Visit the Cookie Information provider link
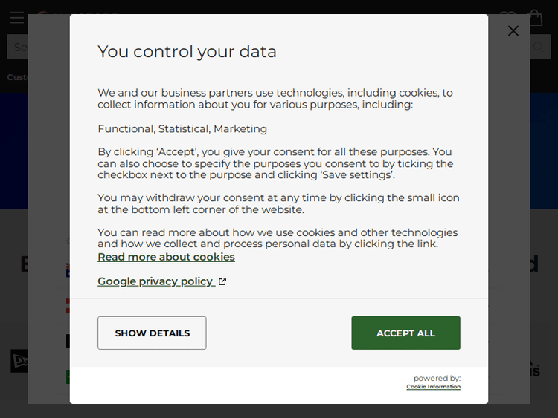This screenshot has width=558, height=418. click(x=433, y=387)
